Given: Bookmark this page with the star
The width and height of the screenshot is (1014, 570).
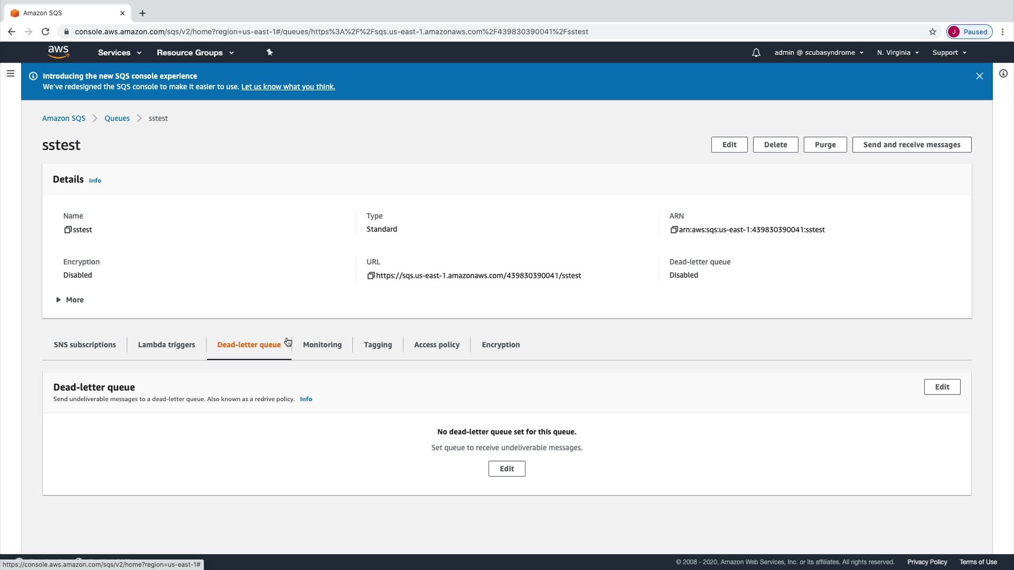Looking at the screenshot, I should tap(932, 31).
